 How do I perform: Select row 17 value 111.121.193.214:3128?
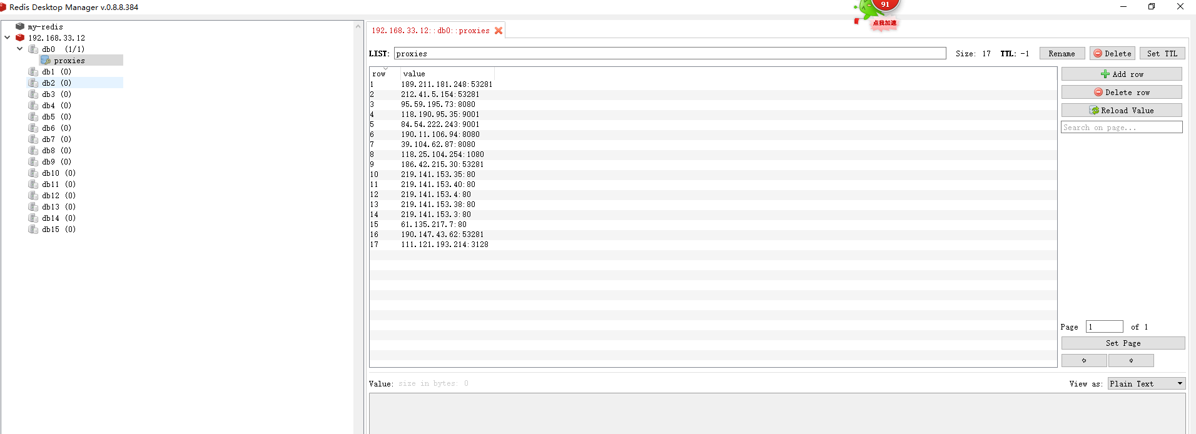pyautogui.click(x=445, y=244)
